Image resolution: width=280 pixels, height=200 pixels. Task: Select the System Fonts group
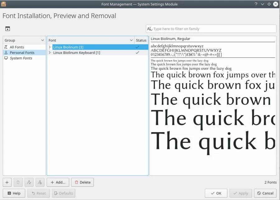coord(21,58)
